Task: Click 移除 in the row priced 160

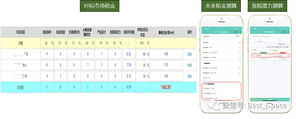Action: (x=190, y=76)
